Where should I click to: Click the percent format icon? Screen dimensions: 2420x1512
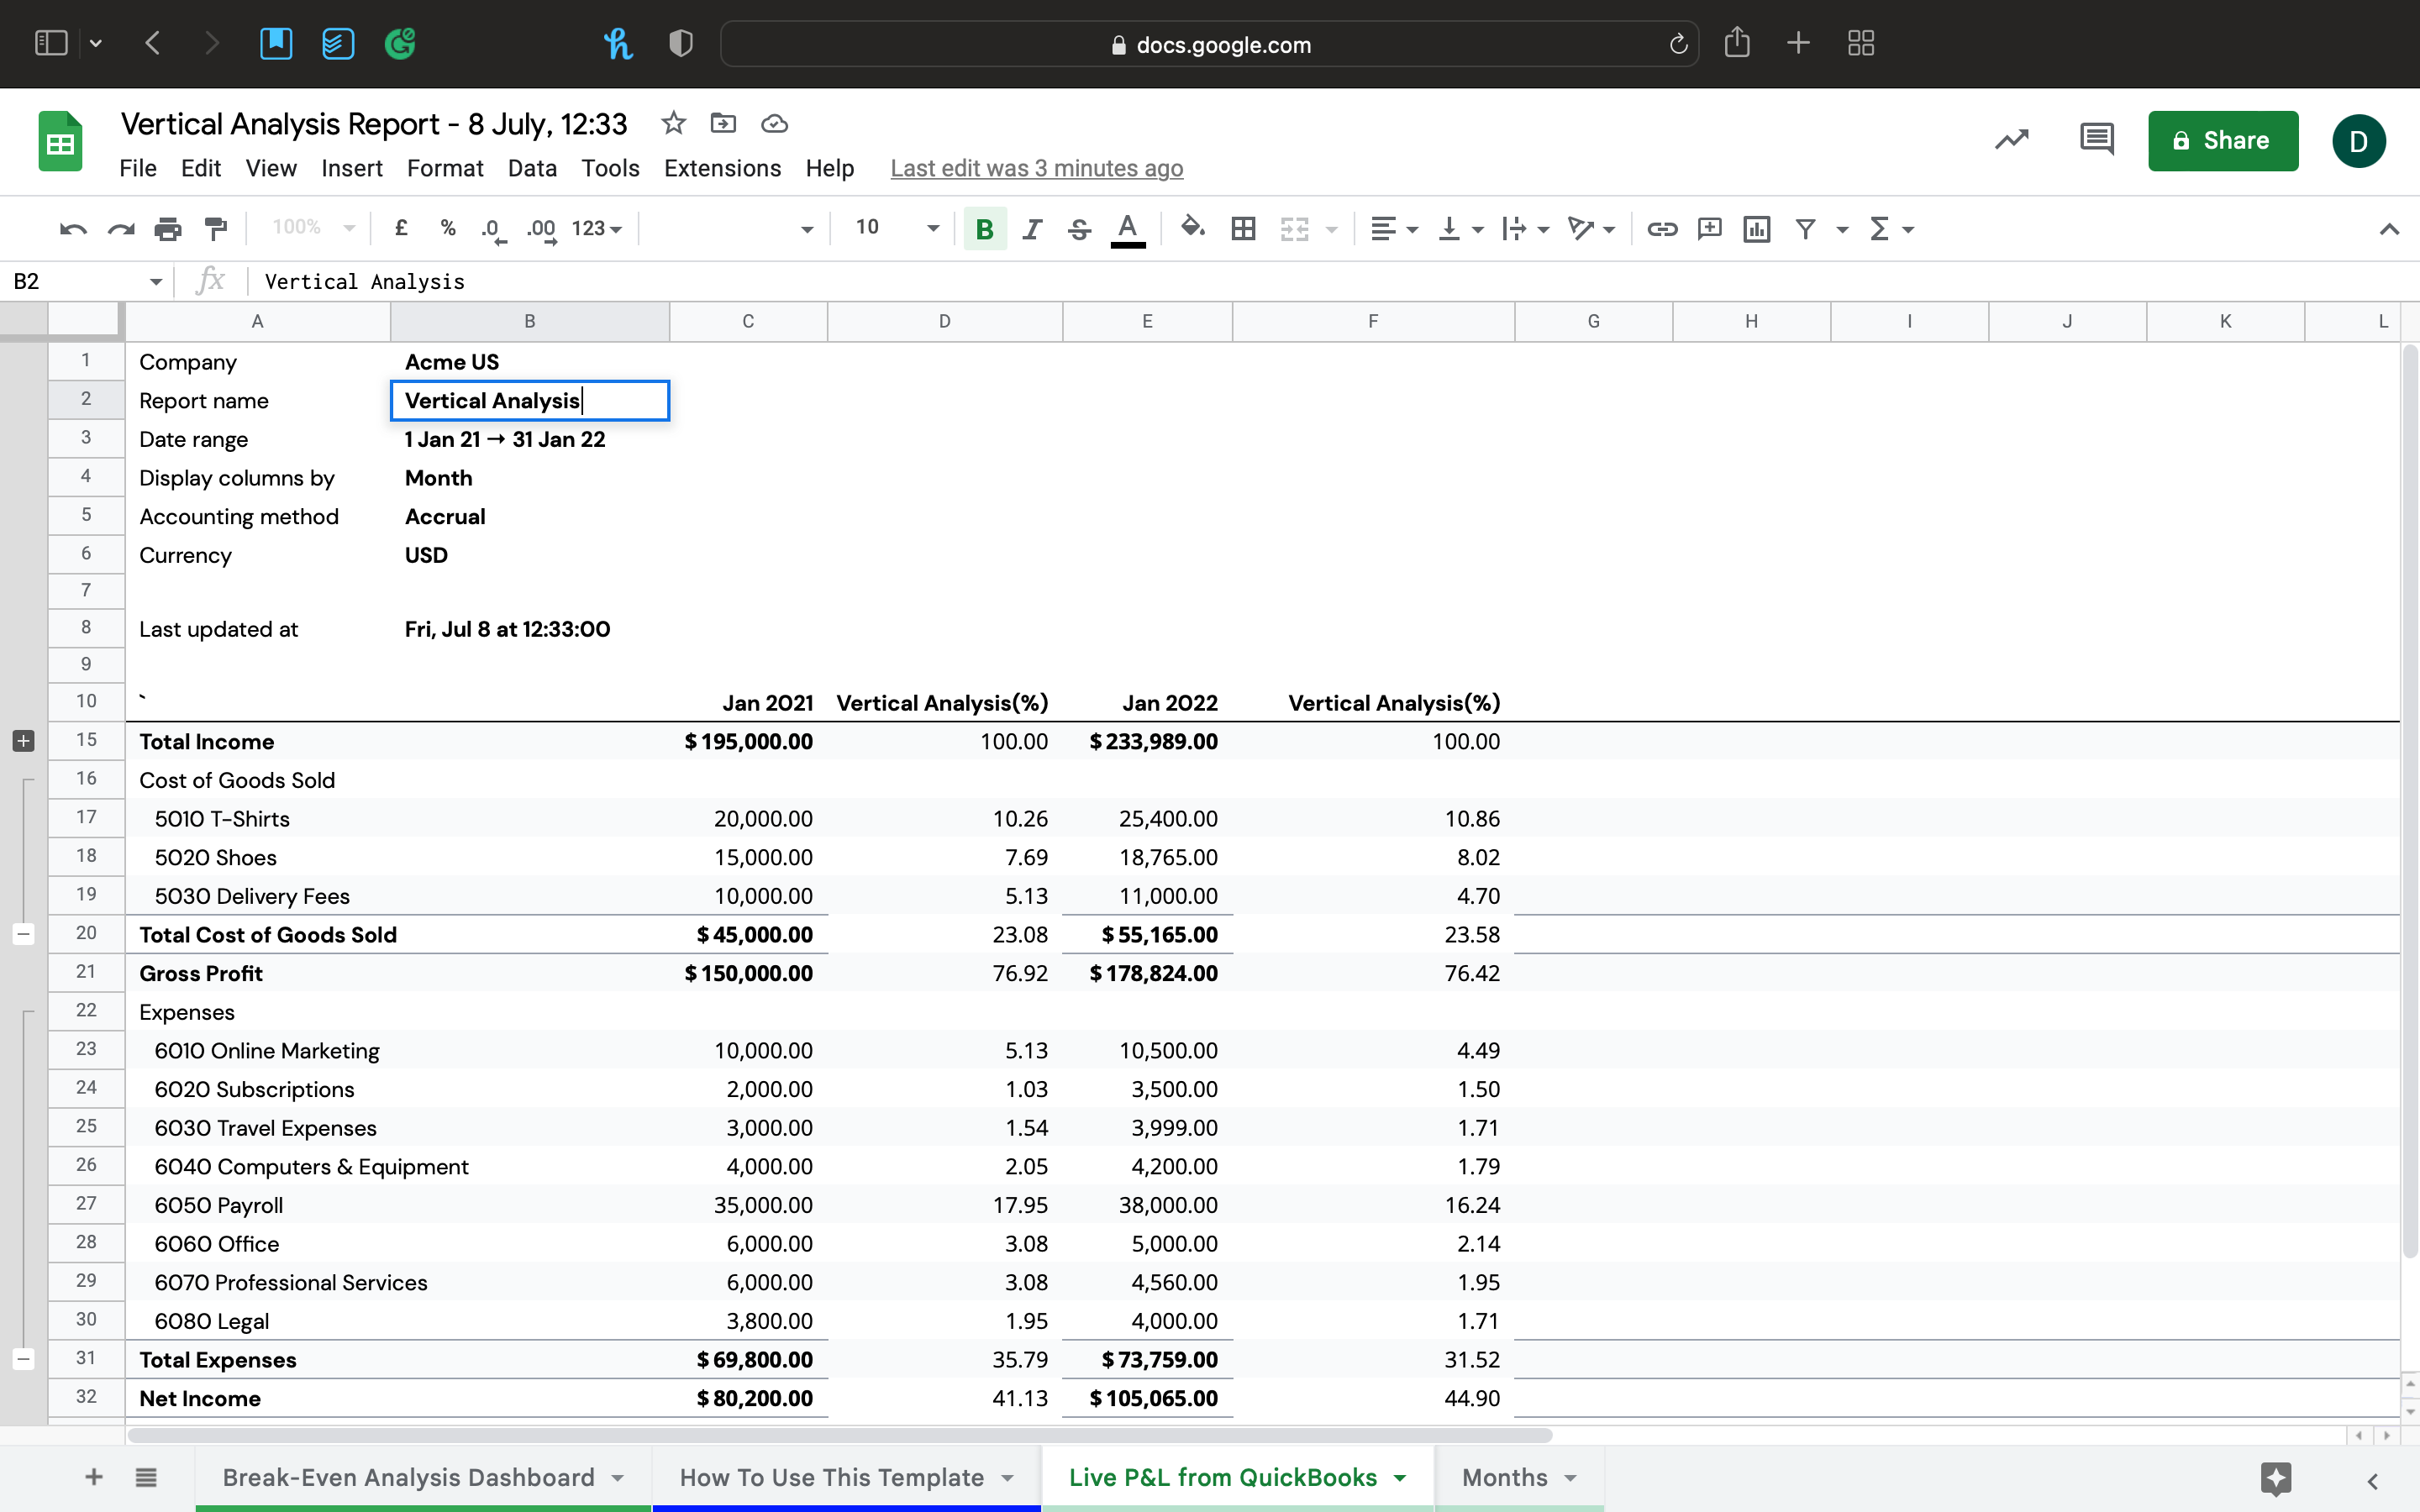pyautogui.click(x=447, y=228)
